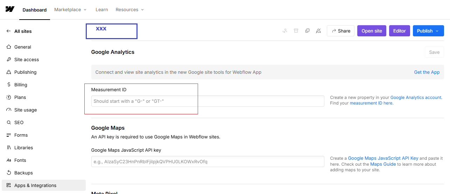Click the Libraries sidebar icon
Viewport: 450px width, 194px height.
[9, 148]
